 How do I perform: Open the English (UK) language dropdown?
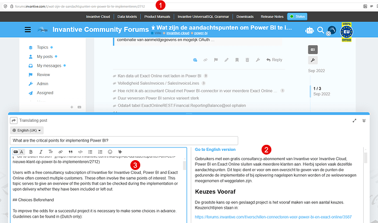tap(27, 131)
